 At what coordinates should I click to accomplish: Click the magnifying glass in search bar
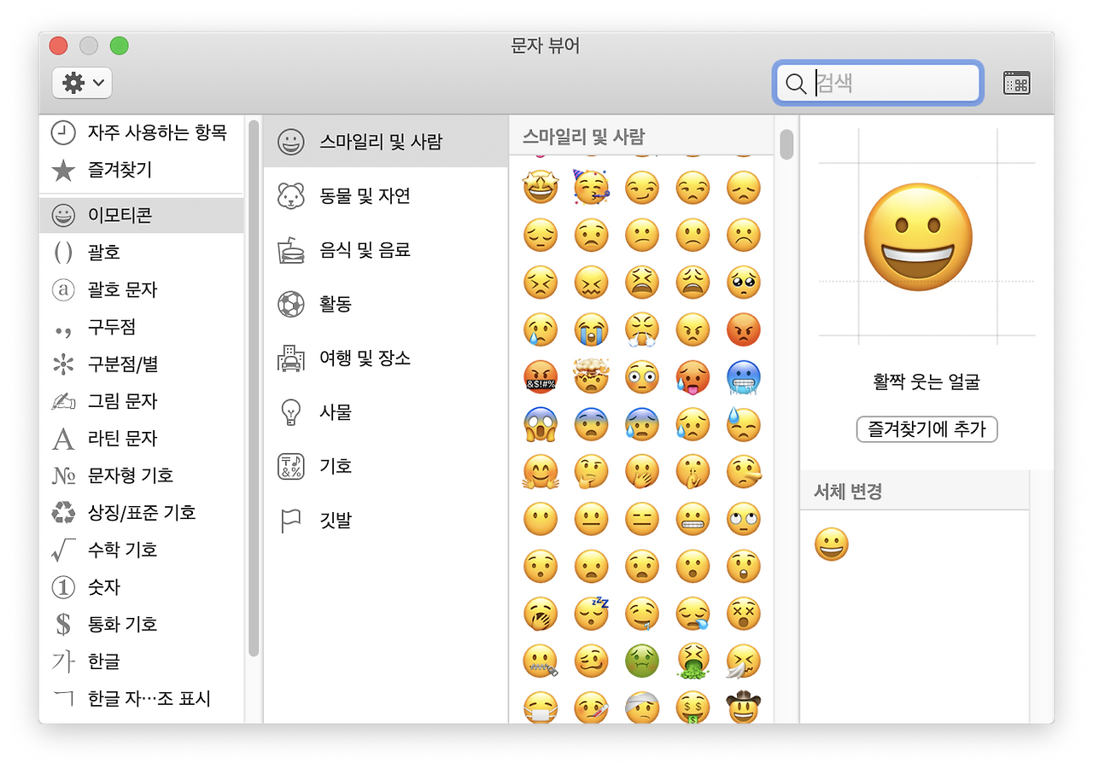[796, 83]
